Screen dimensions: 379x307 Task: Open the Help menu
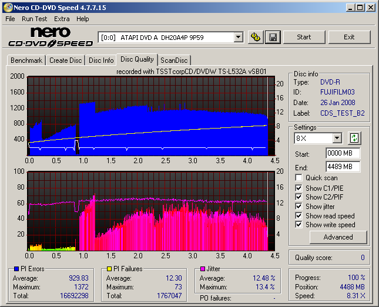pyautogui.click(x=83, y=19)
